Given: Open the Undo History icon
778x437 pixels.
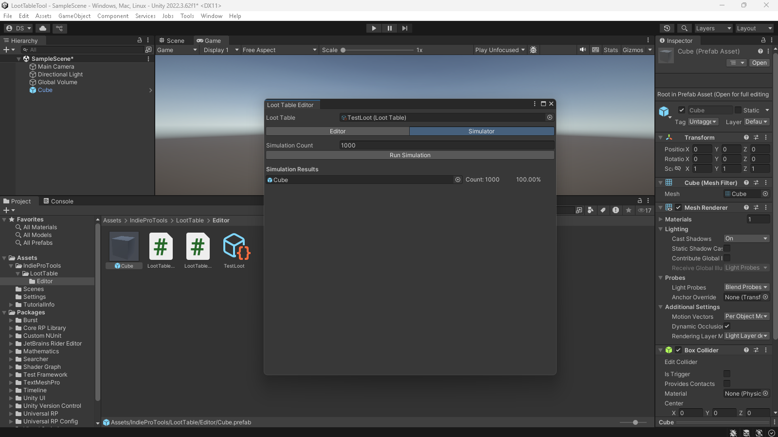Looking at the screenshot, I should click(667, 28).
